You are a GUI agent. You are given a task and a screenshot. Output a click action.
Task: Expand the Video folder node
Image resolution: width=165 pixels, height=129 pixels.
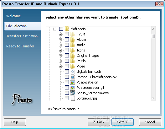pyautogui.click(x=60, y=66)
